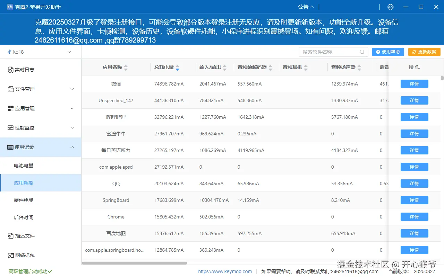Open the settings gear icon in title bar
The height and width of the screenshot is (277, 444).
391,7
